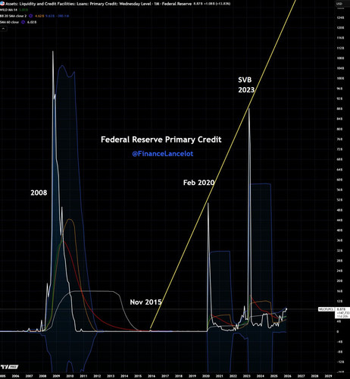Click the 0 level on price axis
This screenshot has height=379, width=350.
coord(338,331)
